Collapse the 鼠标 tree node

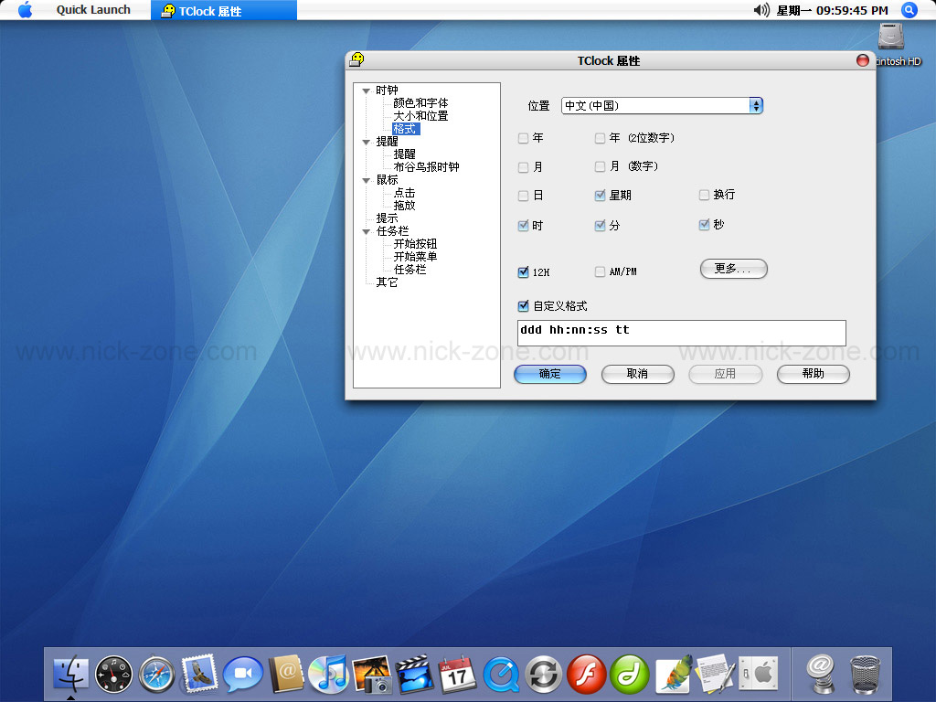point(366,180)
